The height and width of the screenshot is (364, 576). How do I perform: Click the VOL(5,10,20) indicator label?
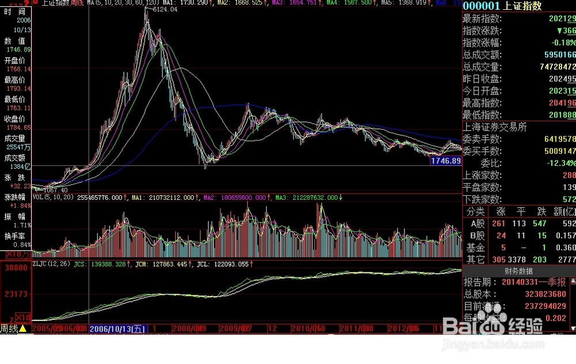tap(53, 198)
